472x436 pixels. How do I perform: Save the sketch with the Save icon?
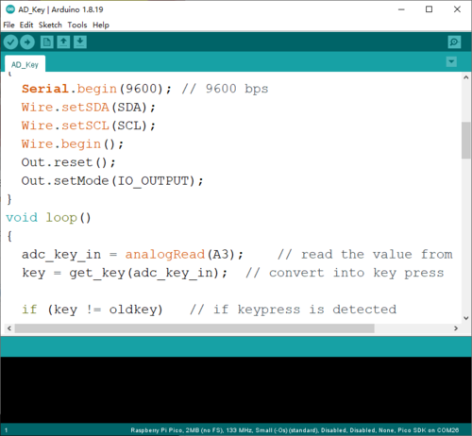(80, 42)
